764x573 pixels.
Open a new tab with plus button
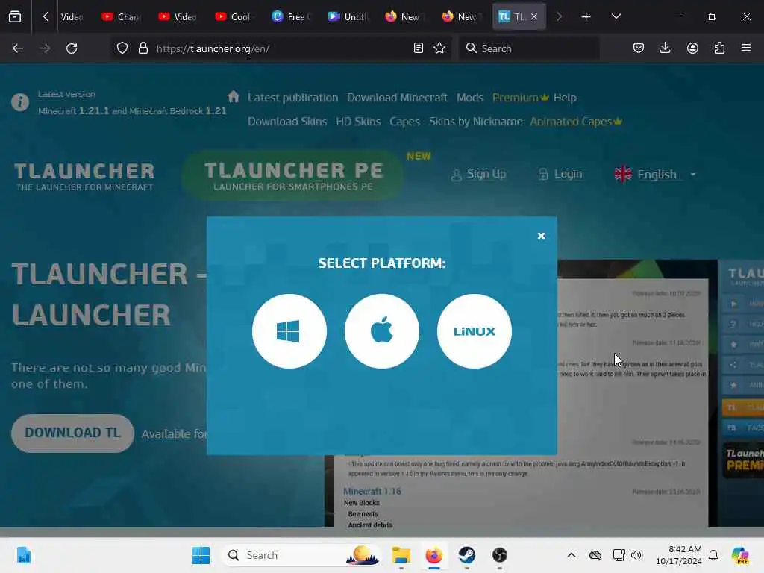586,17
